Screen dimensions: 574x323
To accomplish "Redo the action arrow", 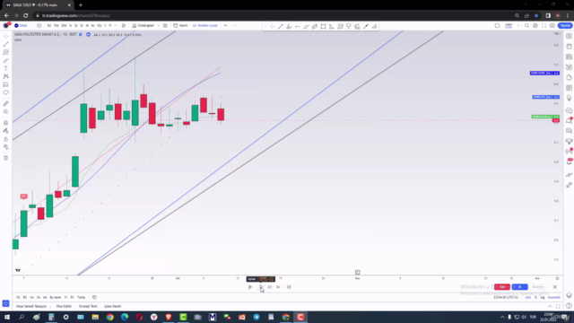I will [x=234, y=26].
